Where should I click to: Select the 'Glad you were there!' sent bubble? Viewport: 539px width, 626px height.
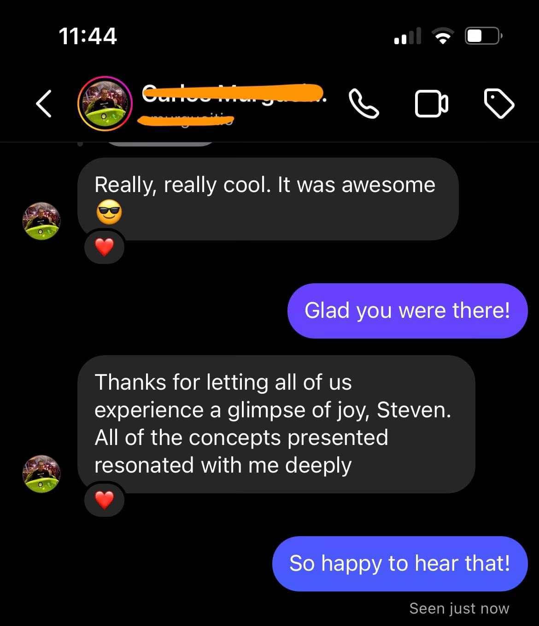coord(407,311)
